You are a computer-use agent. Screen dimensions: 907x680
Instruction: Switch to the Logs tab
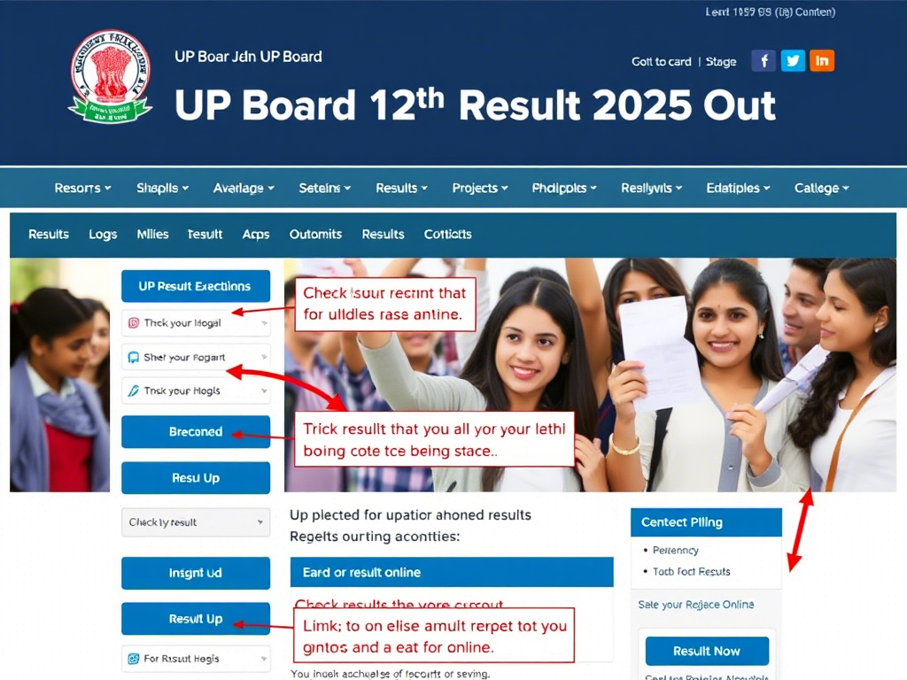click(x=103, y=234)
